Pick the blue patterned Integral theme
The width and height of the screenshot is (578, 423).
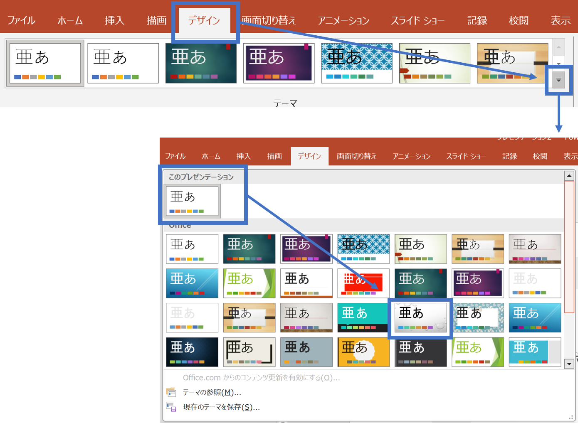363,249
